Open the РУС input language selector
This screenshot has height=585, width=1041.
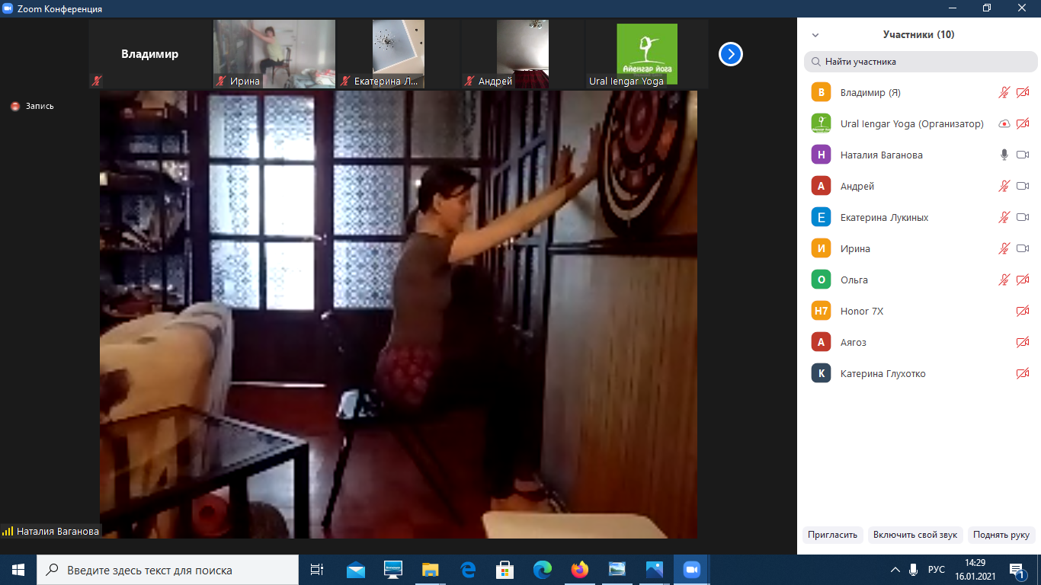point(937,570)
